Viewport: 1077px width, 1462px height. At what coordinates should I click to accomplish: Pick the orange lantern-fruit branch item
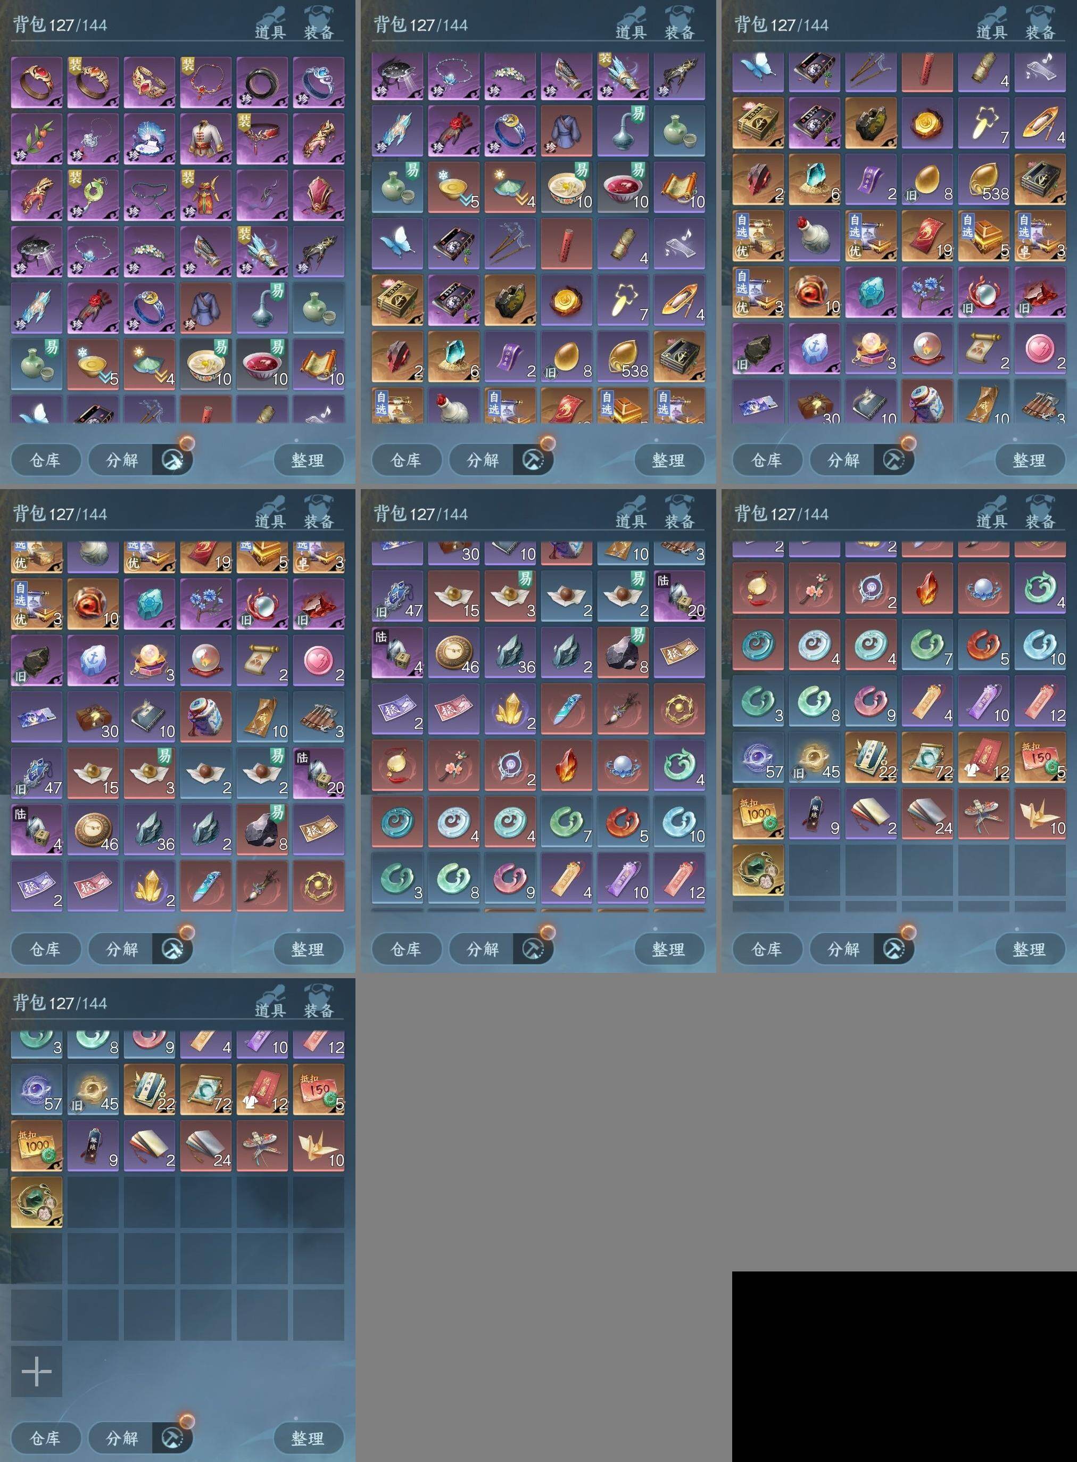click(37, 139)
